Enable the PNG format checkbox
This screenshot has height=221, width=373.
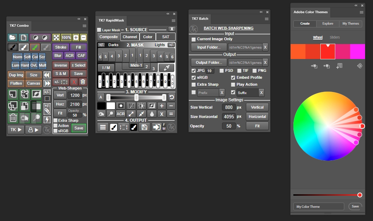(x=255, y=71)
